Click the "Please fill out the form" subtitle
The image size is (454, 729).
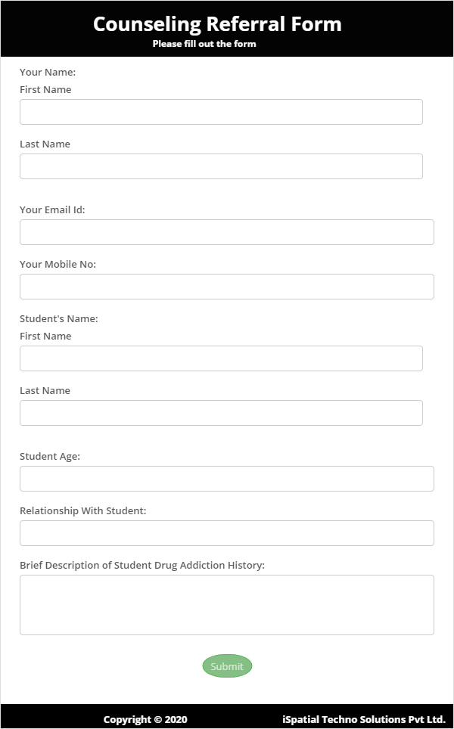point(204,44)
